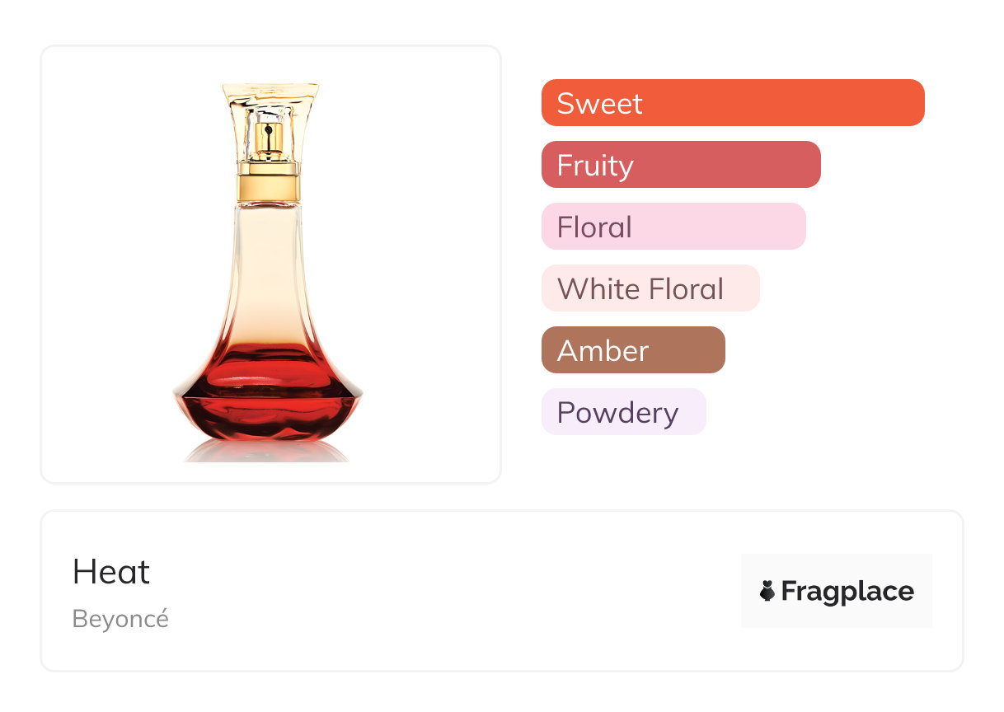Click the Fragplace perfume bottle logo icon
This screenshot has height=712, width=1004.
pos(767,591)
